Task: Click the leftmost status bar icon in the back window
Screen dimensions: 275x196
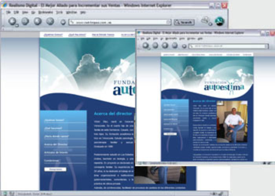Action: 5,194
